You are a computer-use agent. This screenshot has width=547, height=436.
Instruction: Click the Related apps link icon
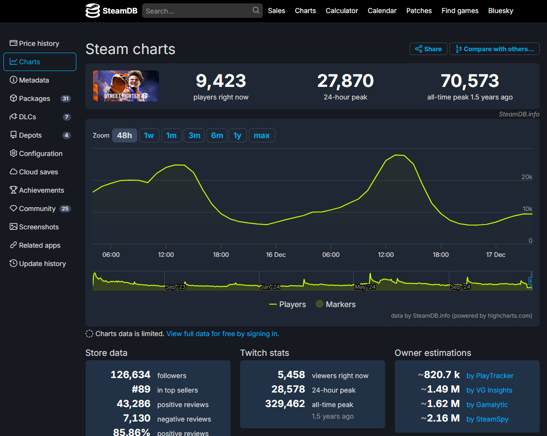(13, 245)
